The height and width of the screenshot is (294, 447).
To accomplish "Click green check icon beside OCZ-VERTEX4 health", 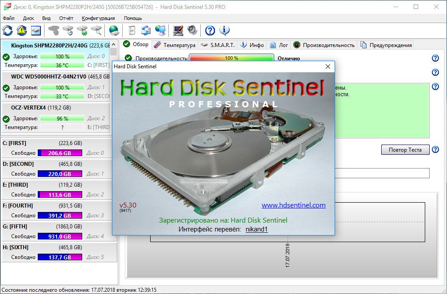I will tap(6, 119).
